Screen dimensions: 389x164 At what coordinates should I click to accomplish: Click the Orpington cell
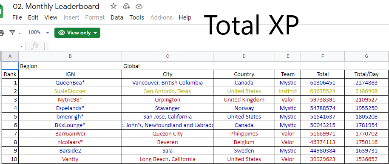click(x=168, y=100)
